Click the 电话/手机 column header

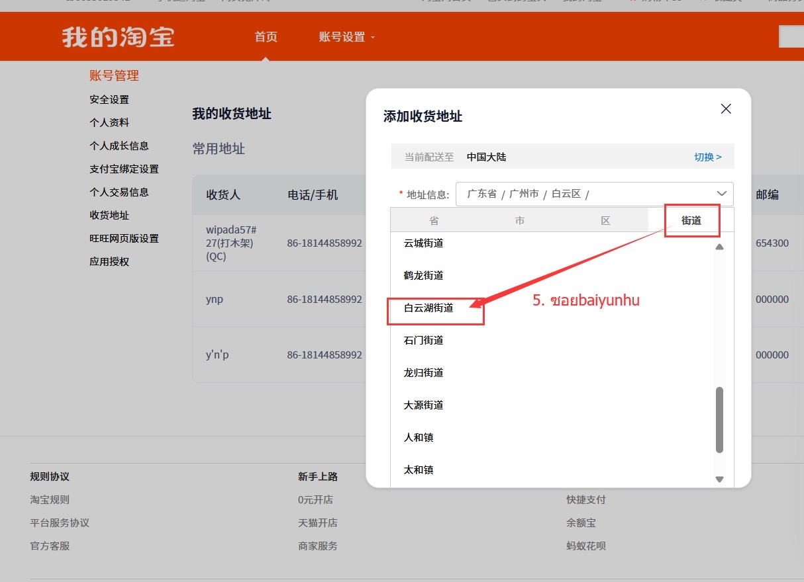(313, 195)
